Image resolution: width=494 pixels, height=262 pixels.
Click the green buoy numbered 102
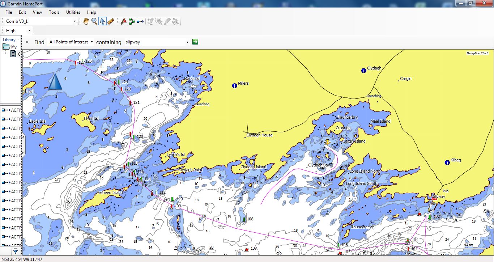click(x=430, y=217)
